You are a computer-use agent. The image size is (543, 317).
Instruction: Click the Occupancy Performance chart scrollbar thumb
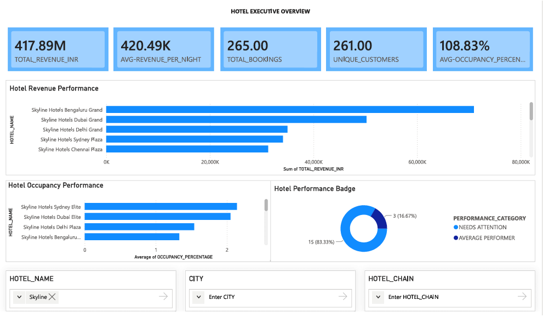click(x=266, y=205)
